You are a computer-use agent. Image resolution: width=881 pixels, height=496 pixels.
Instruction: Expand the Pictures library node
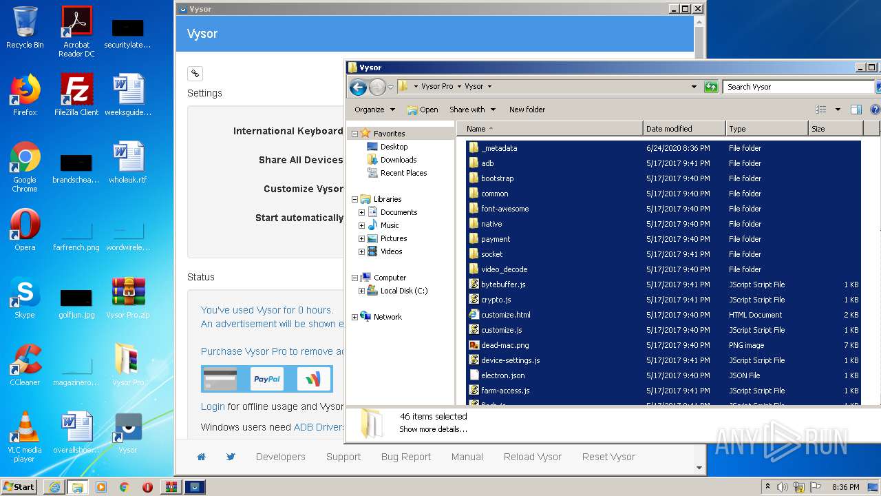click(361, 238)
